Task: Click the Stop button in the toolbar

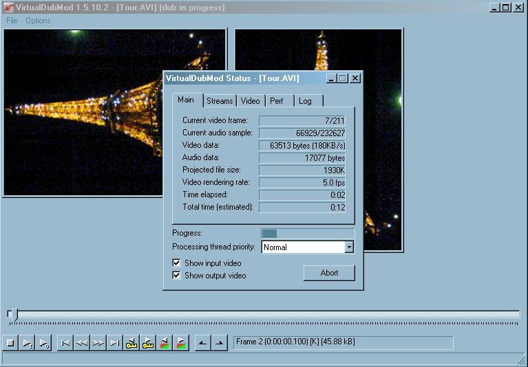Action: (x=10, y=343)
